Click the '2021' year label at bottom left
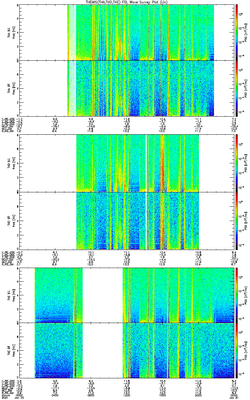 pos(5,398)
